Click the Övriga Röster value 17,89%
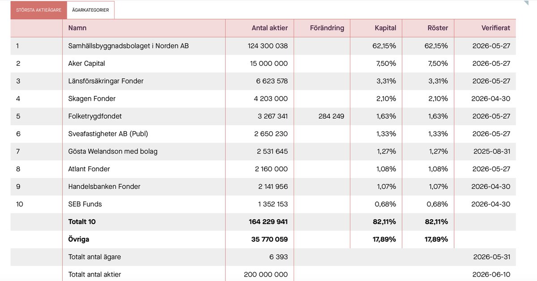 [437, 239]
